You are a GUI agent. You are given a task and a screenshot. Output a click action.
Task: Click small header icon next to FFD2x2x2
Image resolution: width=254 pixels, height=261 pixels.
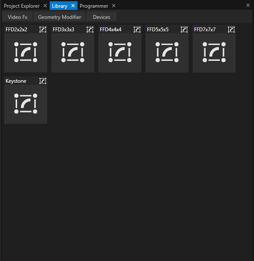[x=43, y=30]
